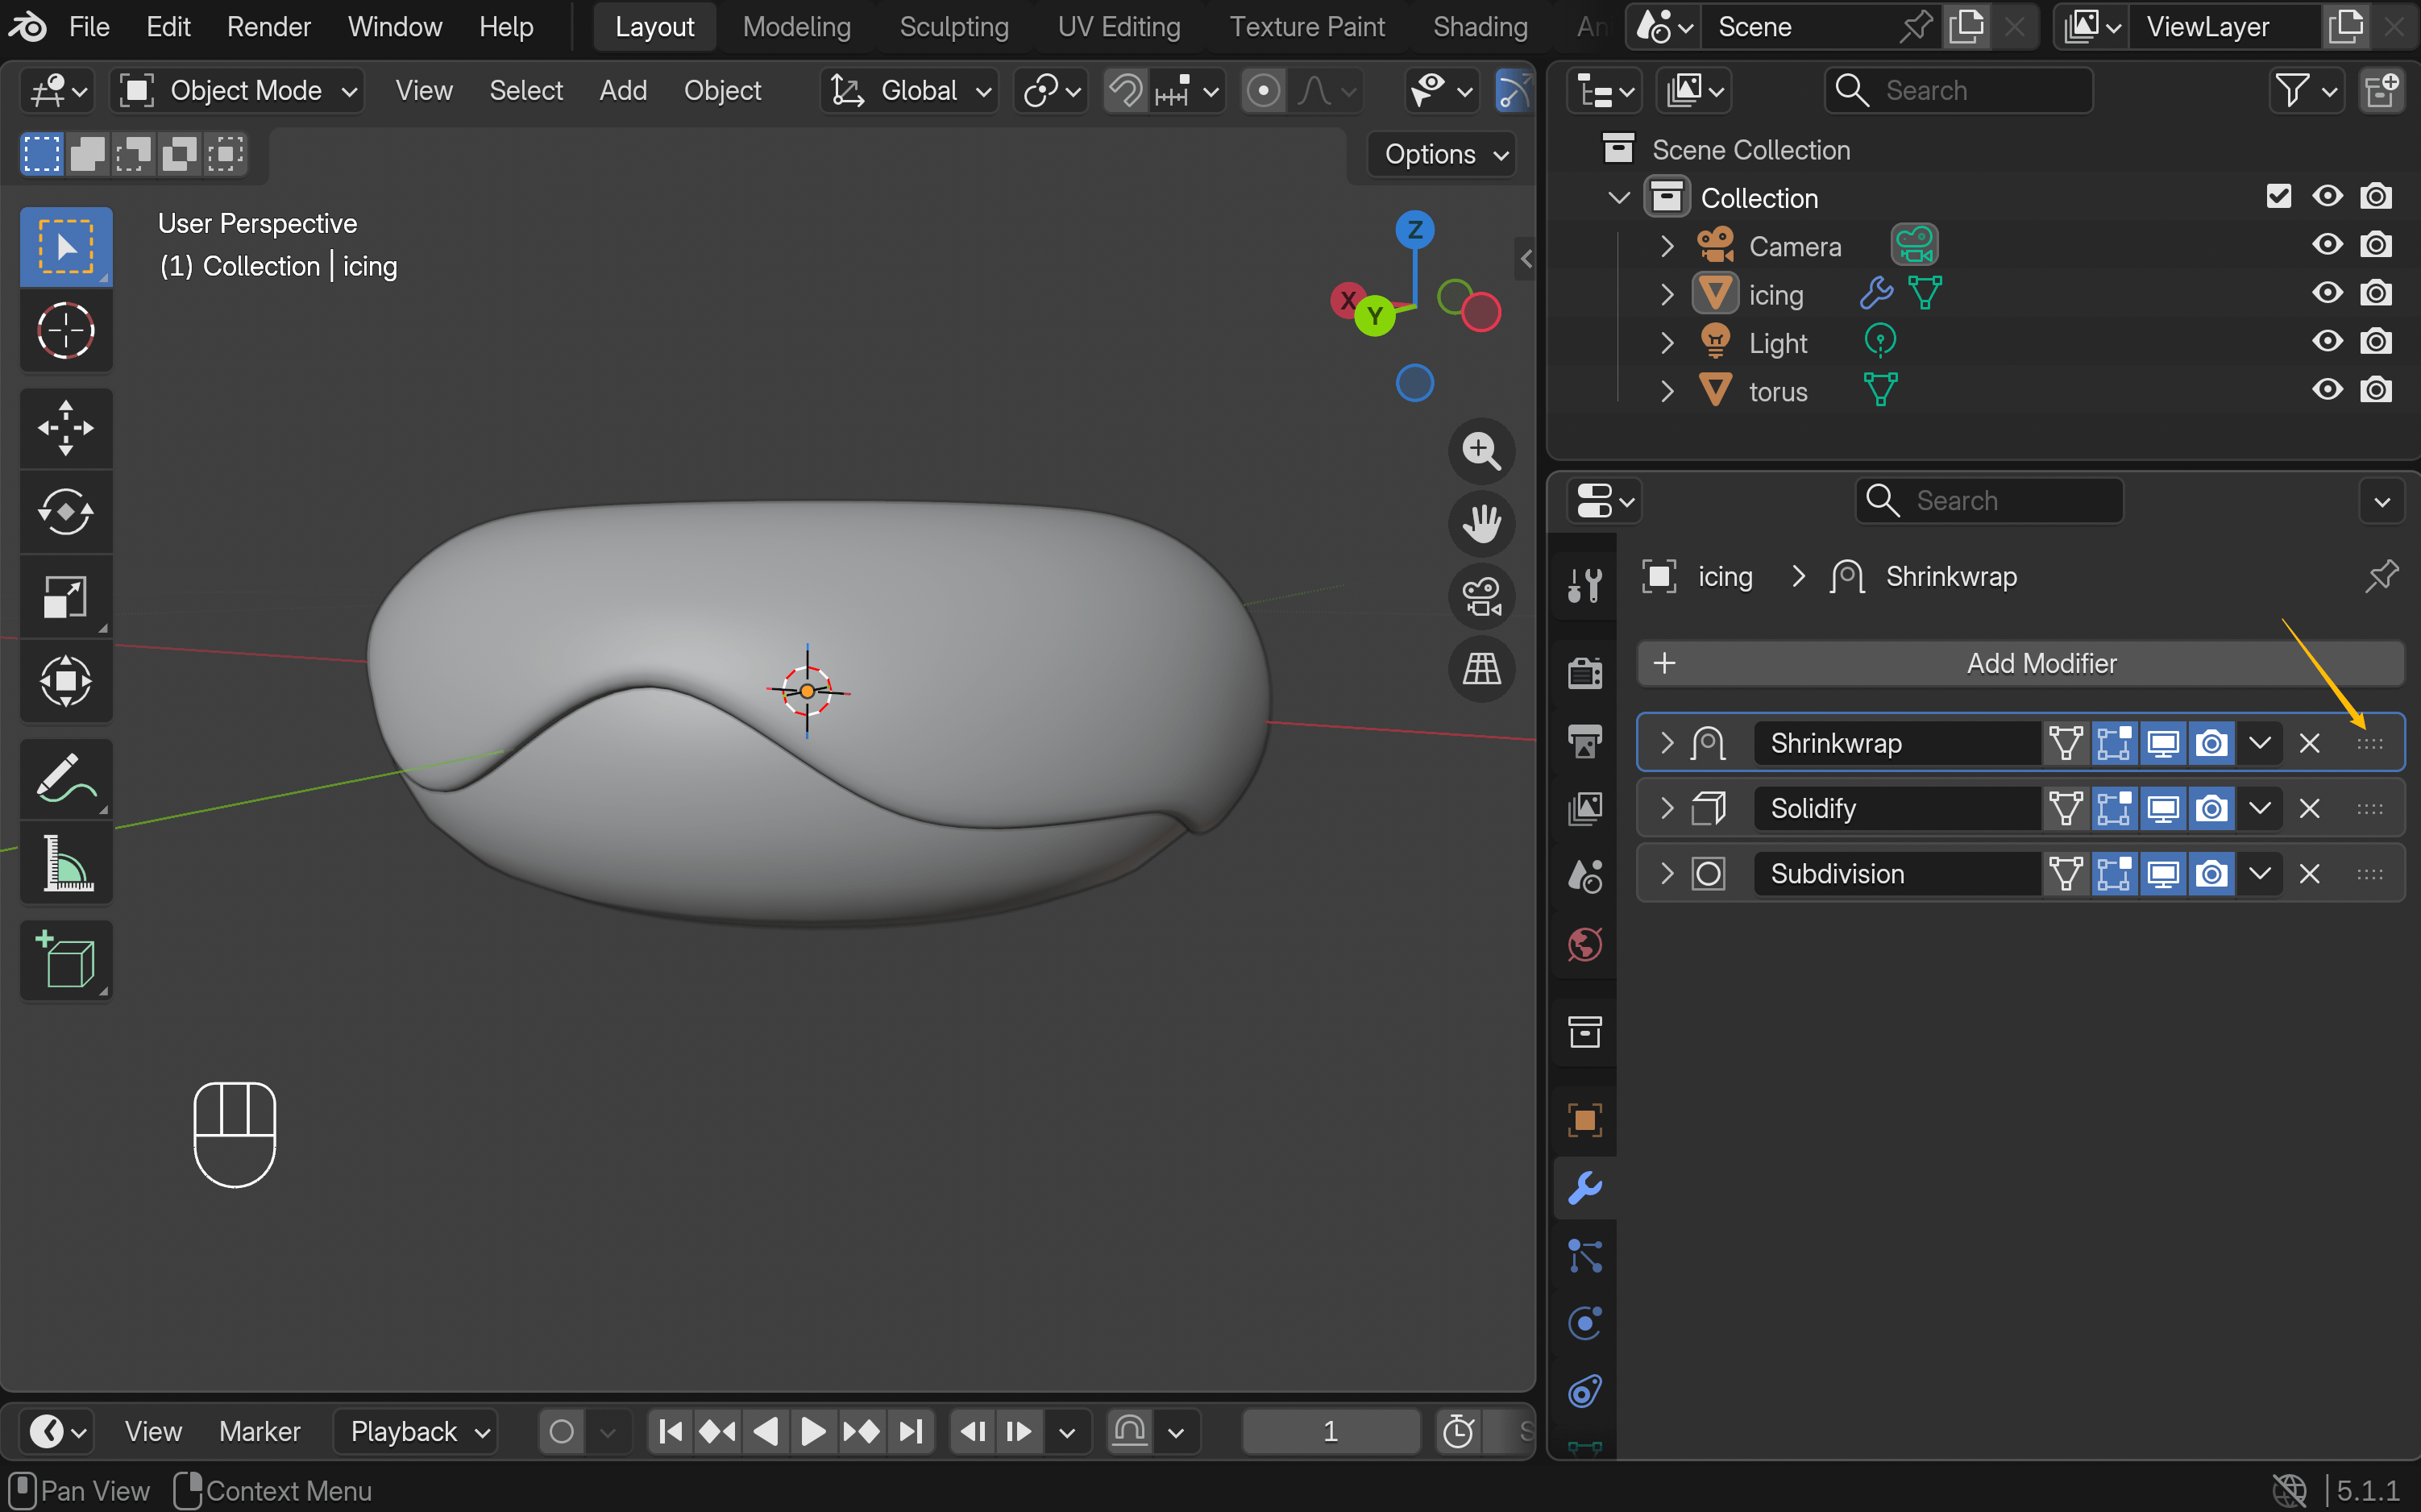The width and height of the screenshot is (2421, 1512).
Task: Open the Modifiers properties tab
Action: [x=1585, y=1188]
